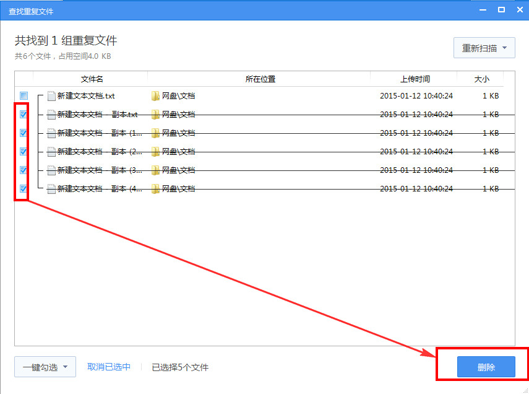Screen dimensions: 529x394
Task: Click the text file icon beside 新建文本文档.txt
Action: point(50,96)
